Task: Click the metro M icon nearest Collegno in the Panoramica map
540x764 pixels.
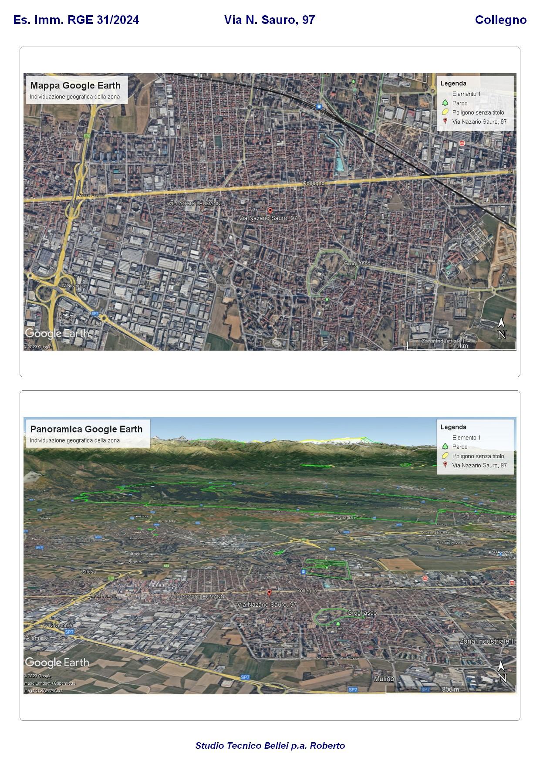Action: coord(425,578)
